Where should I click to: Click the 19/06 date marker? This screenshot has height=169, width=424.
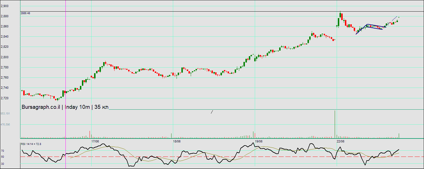[x=258, y=141]
